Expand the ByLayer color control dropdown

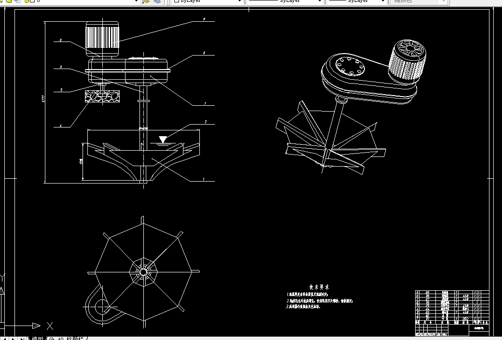[239, 1]
